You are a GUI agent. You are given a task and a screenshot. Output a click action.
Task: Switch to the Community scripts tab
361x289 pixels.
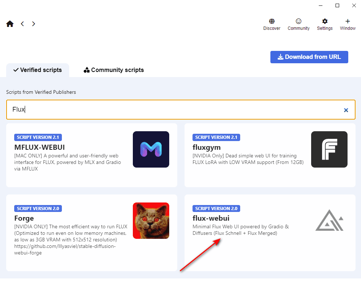pos(114,70)
